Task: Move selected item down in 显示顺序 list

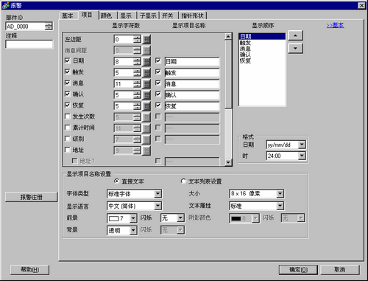Action: click(295, 49)
